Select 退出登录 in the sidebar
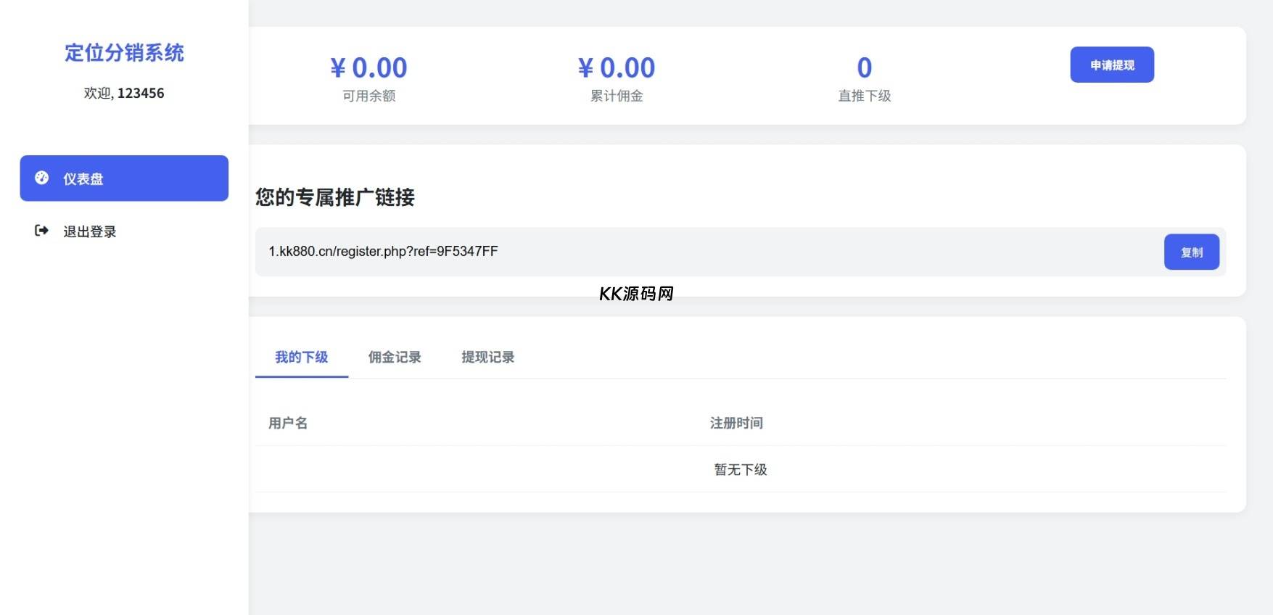1273x615 pixels. [124, 231]
